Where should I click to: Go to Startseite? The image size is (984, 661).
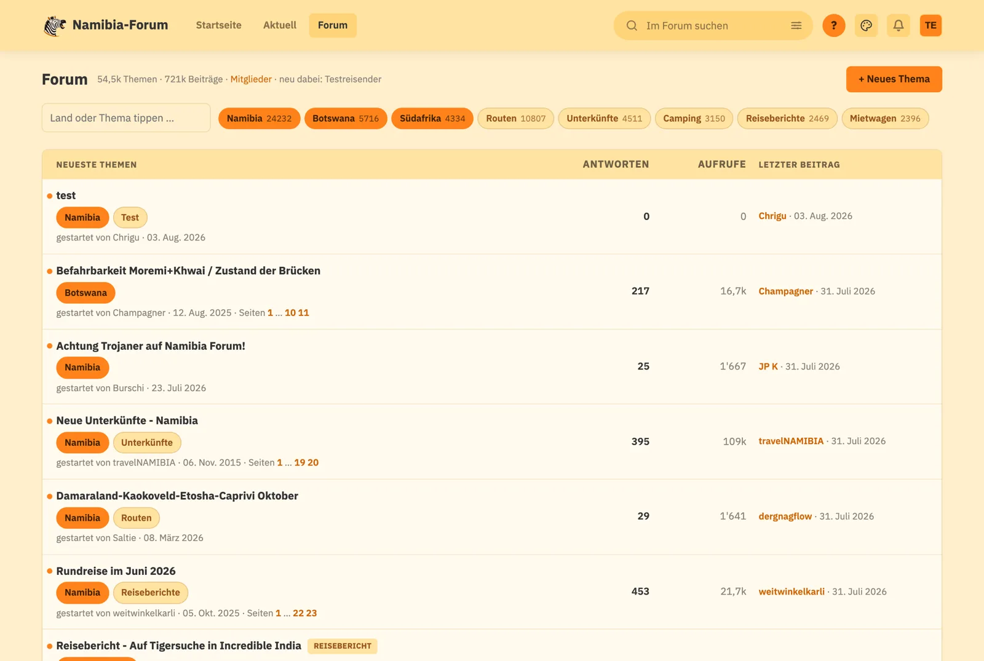click(218, 25)
